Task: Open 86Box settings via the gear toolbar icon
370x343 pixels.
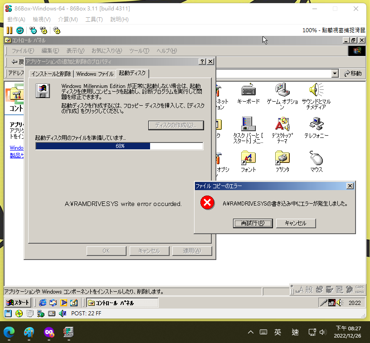Action: coord(56,30)
